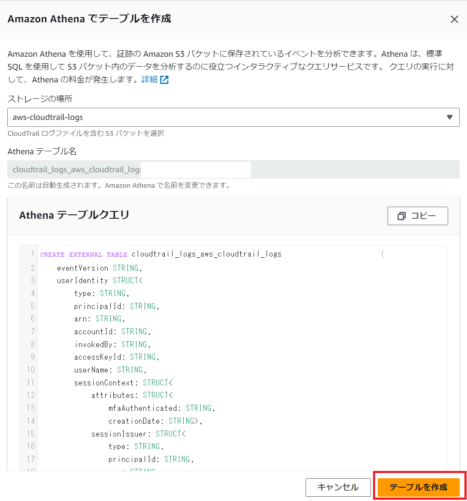
Task: Click テーブルを作成 to create the table
Action: point(418,487)
